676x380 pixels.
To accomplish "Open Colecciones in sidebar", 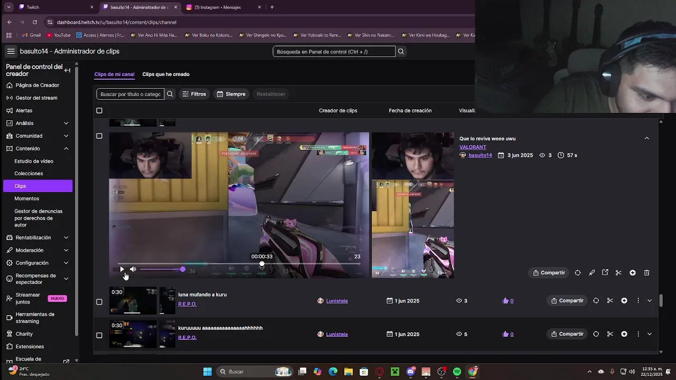I will tap(29, 174).
